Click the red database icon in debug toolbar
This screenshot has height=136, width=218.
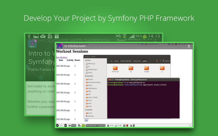(127, 125)
